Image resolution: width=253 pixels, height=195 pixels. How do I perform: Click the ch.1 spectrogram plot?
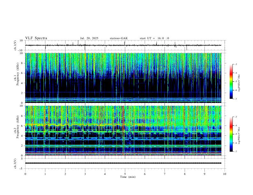[123, 78]
